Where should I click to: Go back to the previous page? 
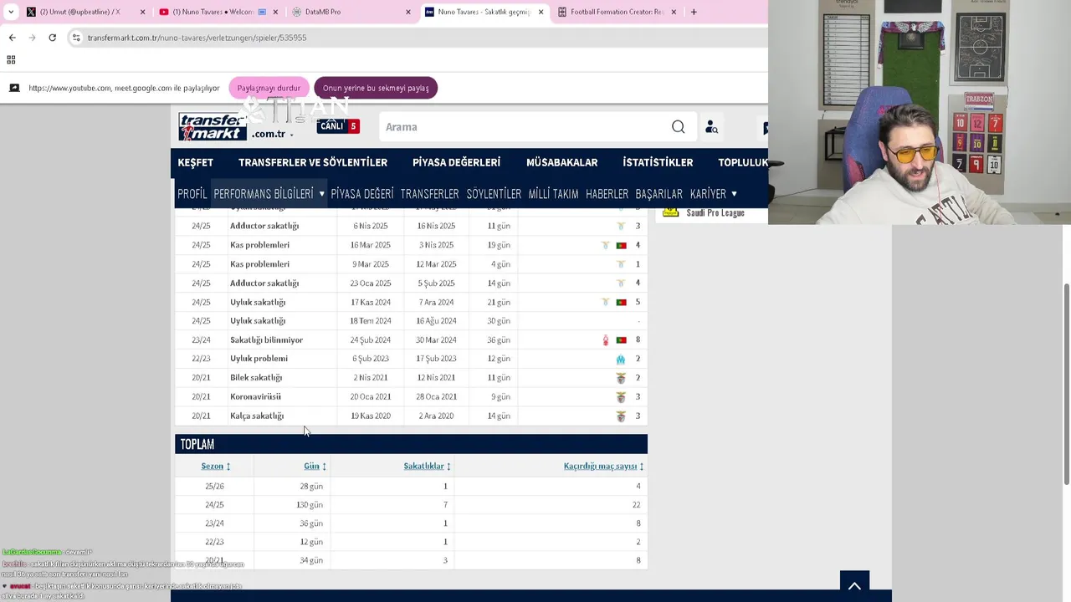tap(12, 38)
